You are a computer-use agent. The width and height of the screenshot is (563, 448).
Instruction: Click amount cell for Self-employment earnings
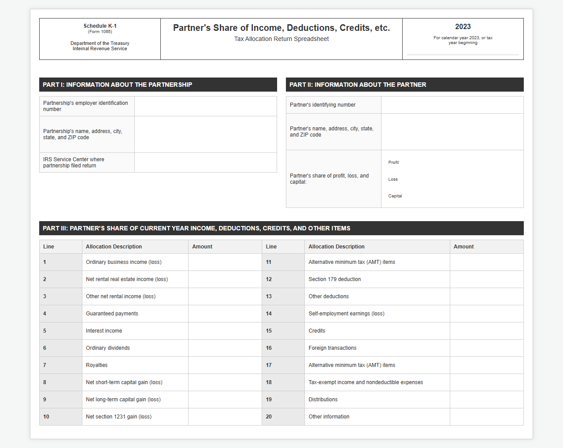[x=487, y=314]
